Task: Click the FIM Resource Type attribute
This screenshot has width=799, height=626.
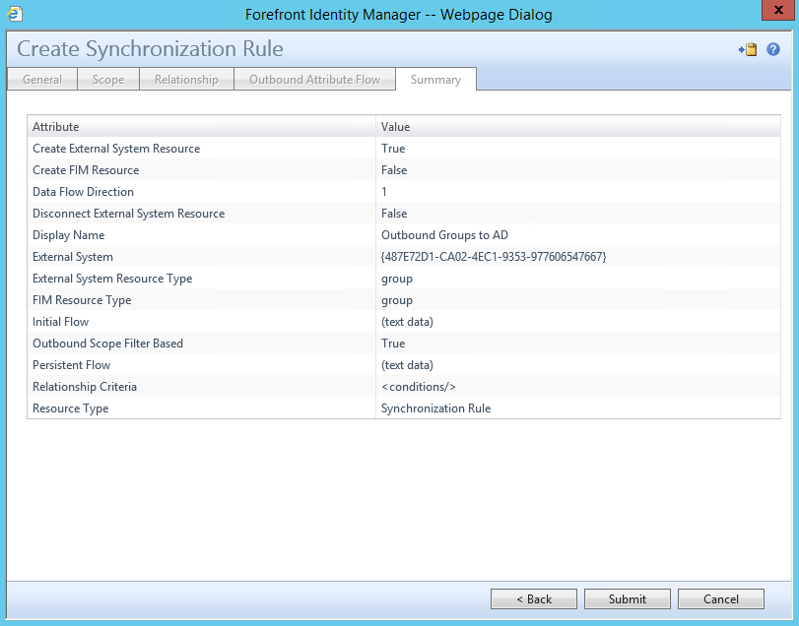Action: [x=82, y=300]
